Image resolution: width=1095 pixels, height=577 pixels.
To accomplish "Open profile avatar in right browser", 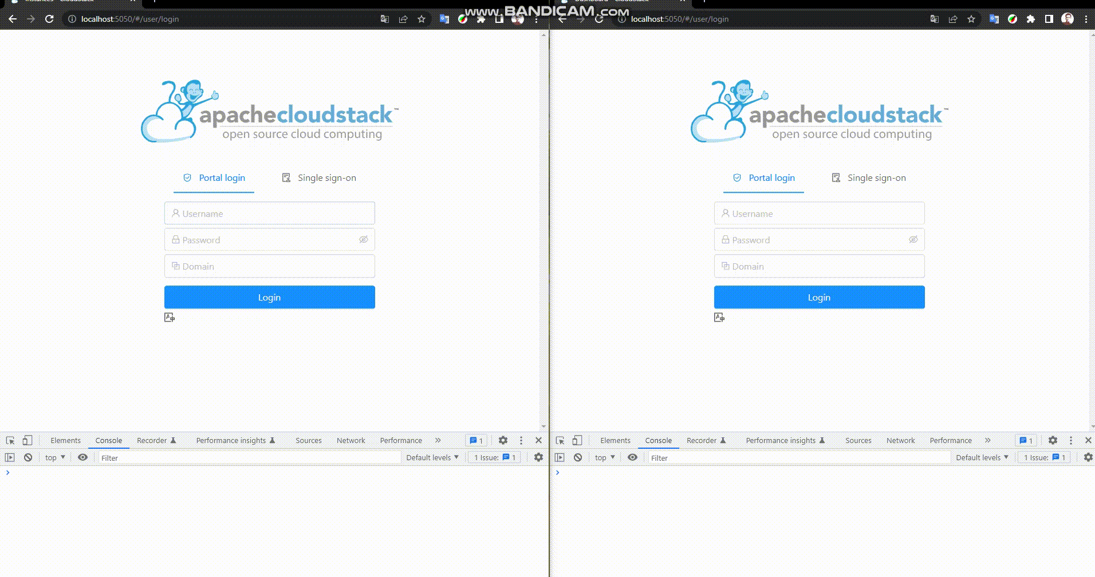I will 1068,19.
